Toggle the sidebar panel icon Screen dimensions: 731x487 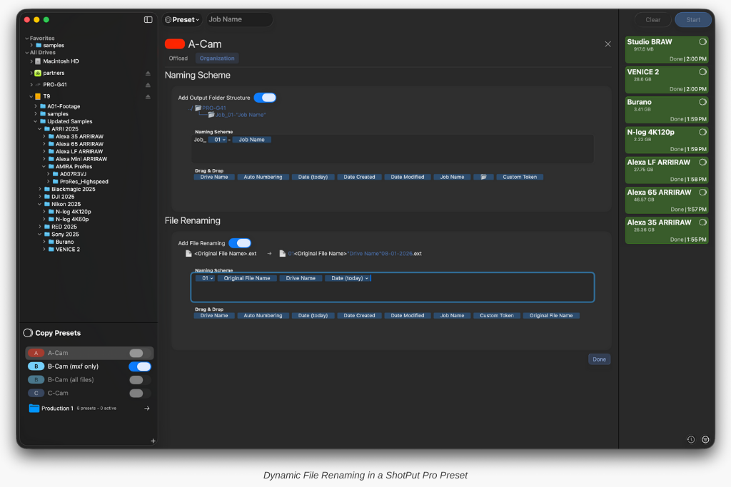[x=148, y=20]
